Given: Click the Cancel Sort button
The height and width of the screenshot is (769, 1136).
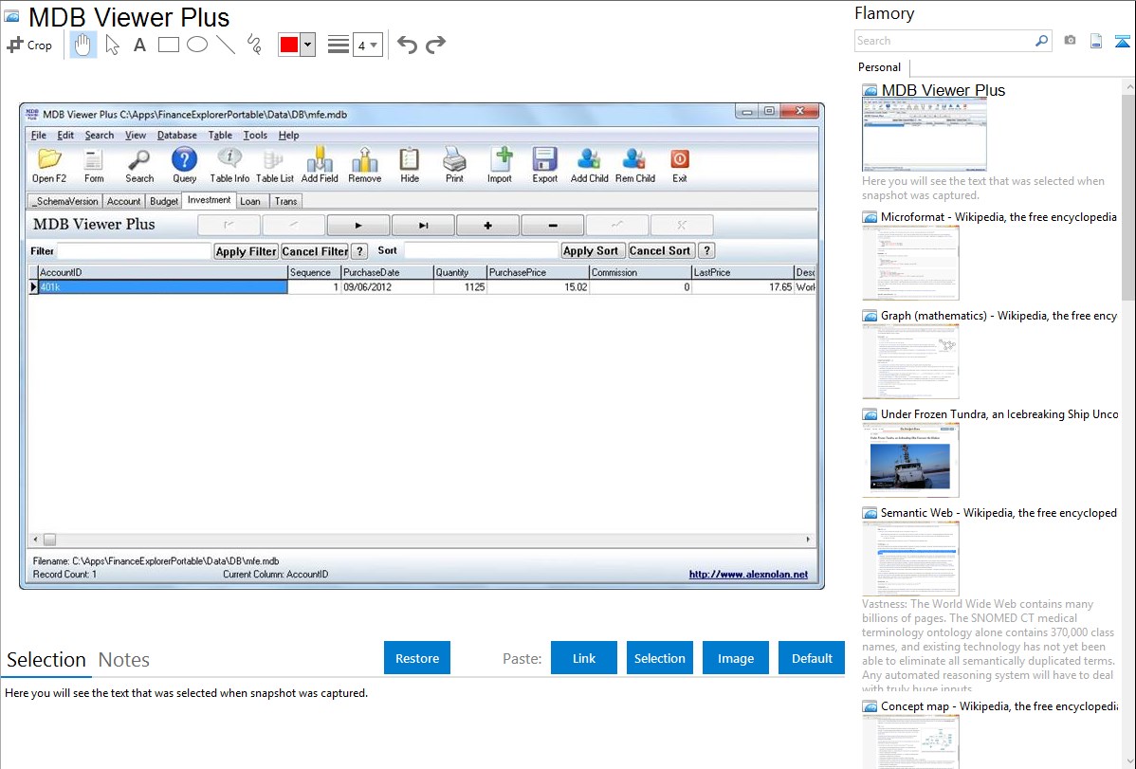Looking at the screenshot, I should click(660, 251).
